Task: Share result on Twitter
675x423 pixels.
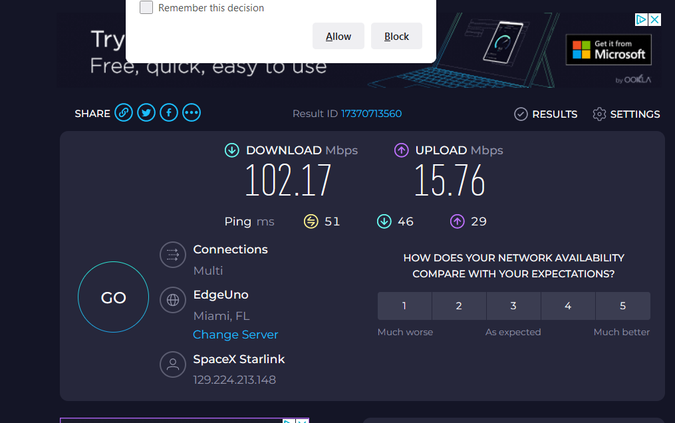Action: coord(146,113)
